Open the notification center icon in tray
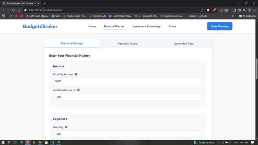The image size is (258, 145). [253, 142]
